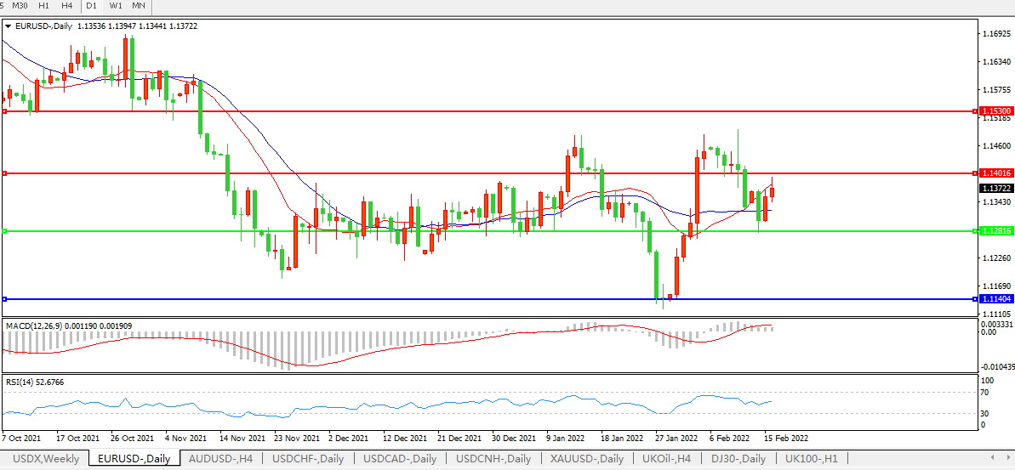Click the current price 1.13722 marker

pyautogui.click(x=995, y=188)
